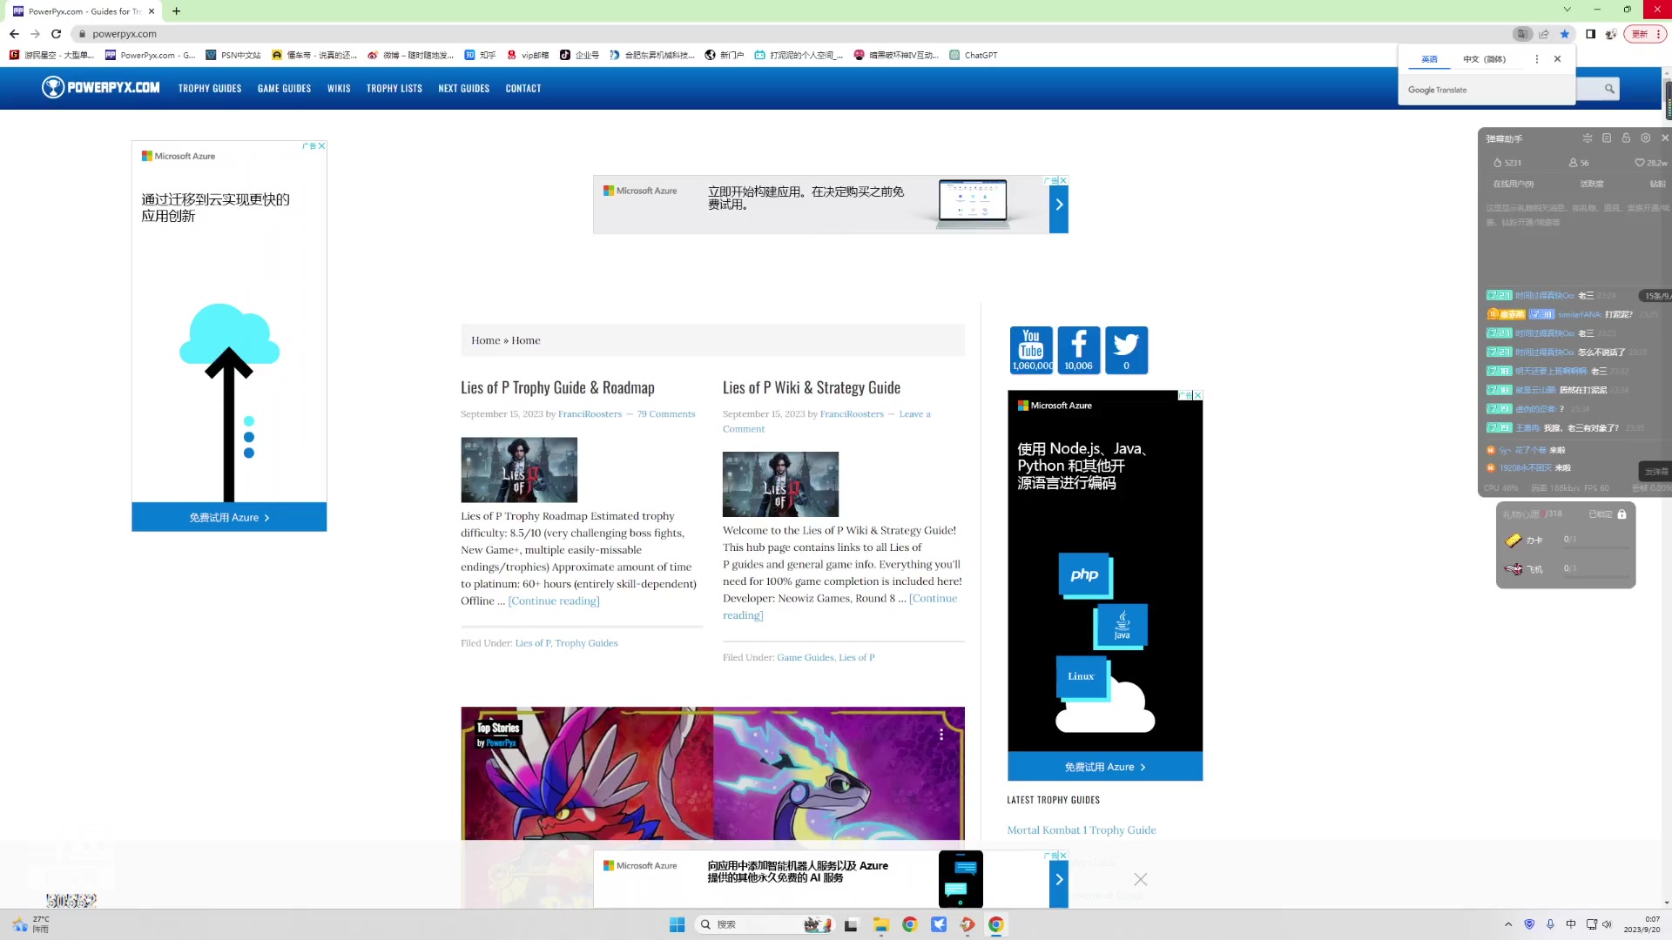
Task: Click the site search magnifier icon
Action: [1609, 89]
